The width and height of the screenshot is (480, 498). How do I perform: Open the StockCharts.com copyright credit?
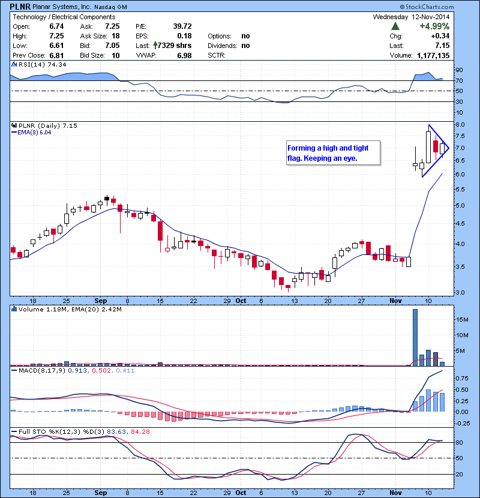[427, 7]
